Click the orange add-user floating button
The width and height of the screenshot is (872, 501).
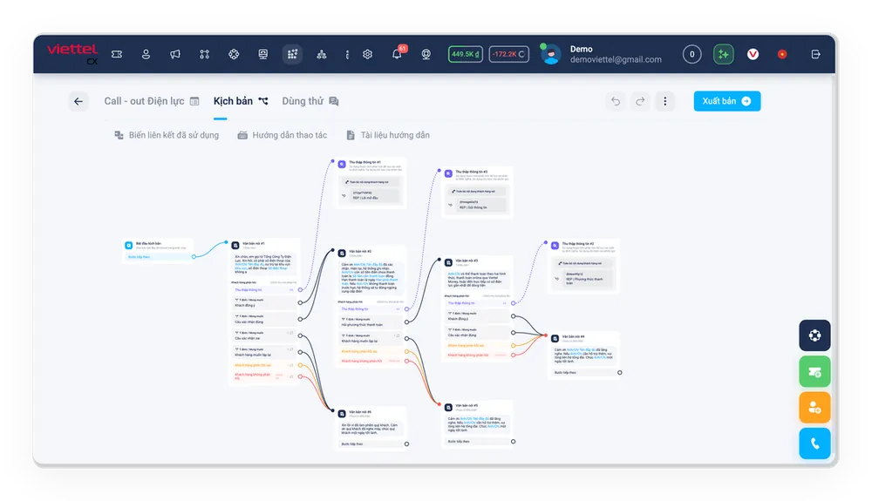[814, 407]
